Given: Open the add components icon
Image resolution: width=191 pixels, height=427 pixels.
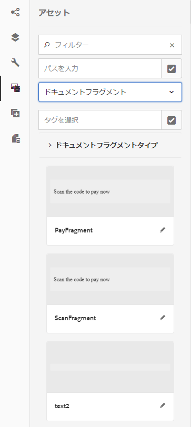Looking at the screenshot, I should click(x=15, y=113).
